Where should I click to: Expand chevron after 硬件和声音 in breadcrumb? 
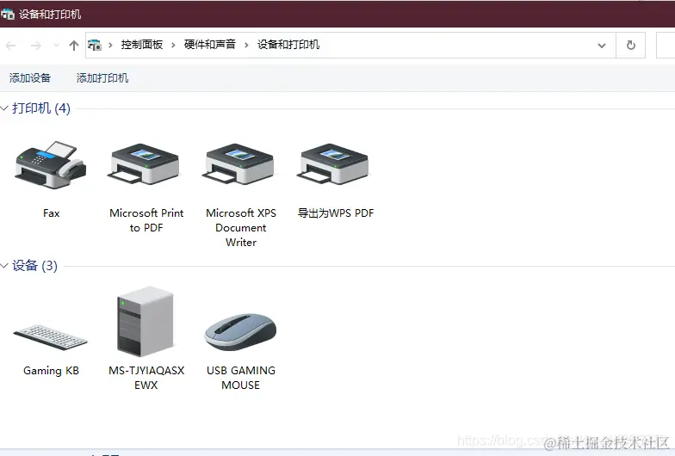pyautogui.click(x=246, y=45)
